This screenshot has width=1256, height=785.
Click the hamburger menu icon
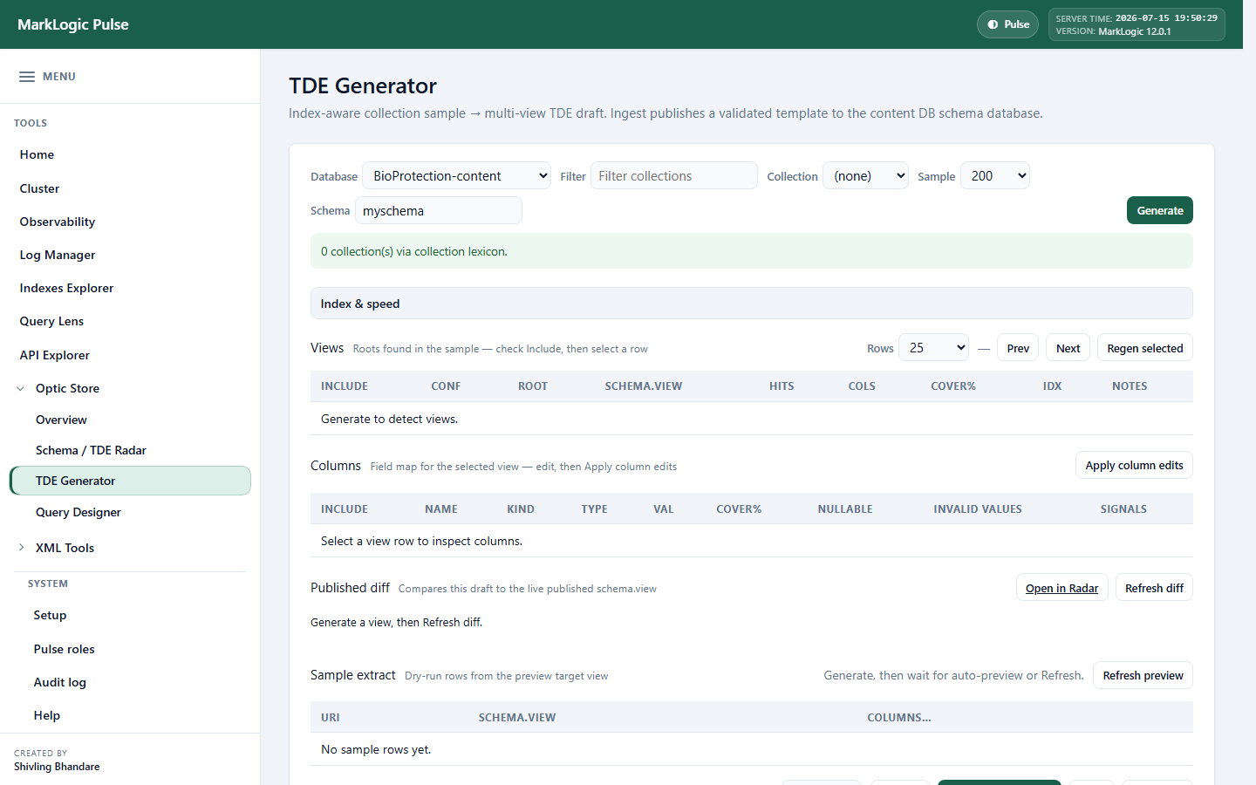(x=27, y=77)
